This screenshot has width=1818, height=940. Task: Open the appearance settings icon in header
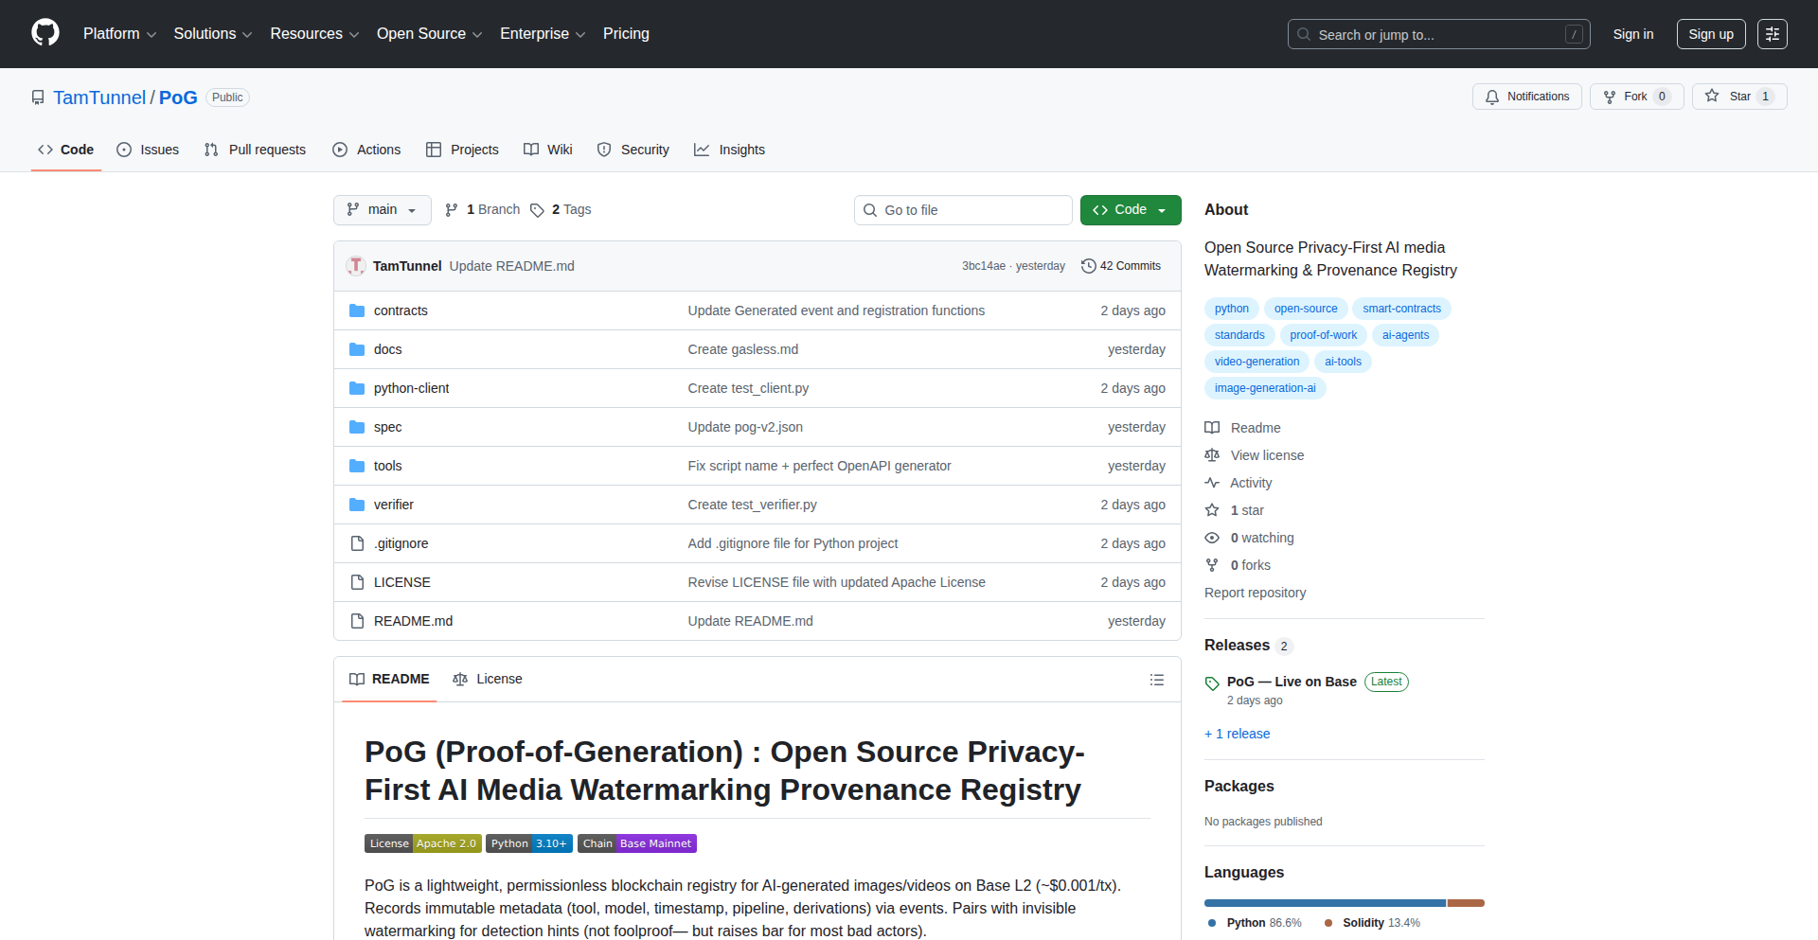(x=1772, y=34)
